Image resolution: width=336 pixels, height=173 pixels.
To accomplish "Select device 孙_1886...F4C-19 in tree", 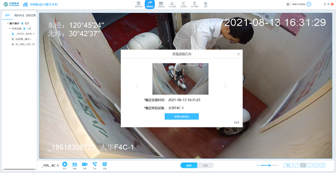I will tap(23, 44).
